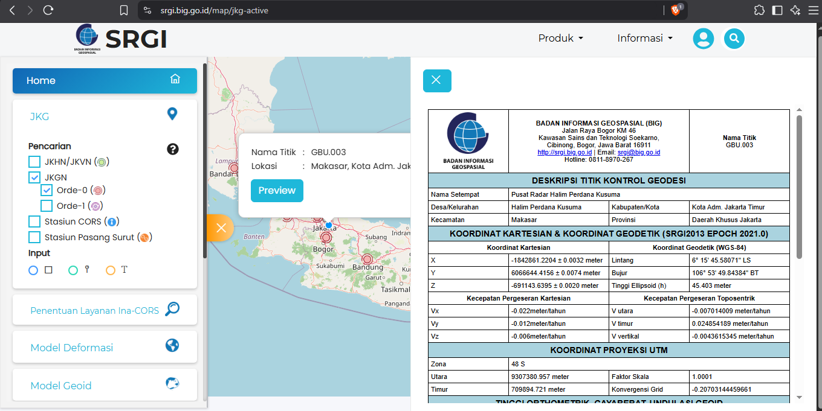Go forward in browser history

[30, 10]
